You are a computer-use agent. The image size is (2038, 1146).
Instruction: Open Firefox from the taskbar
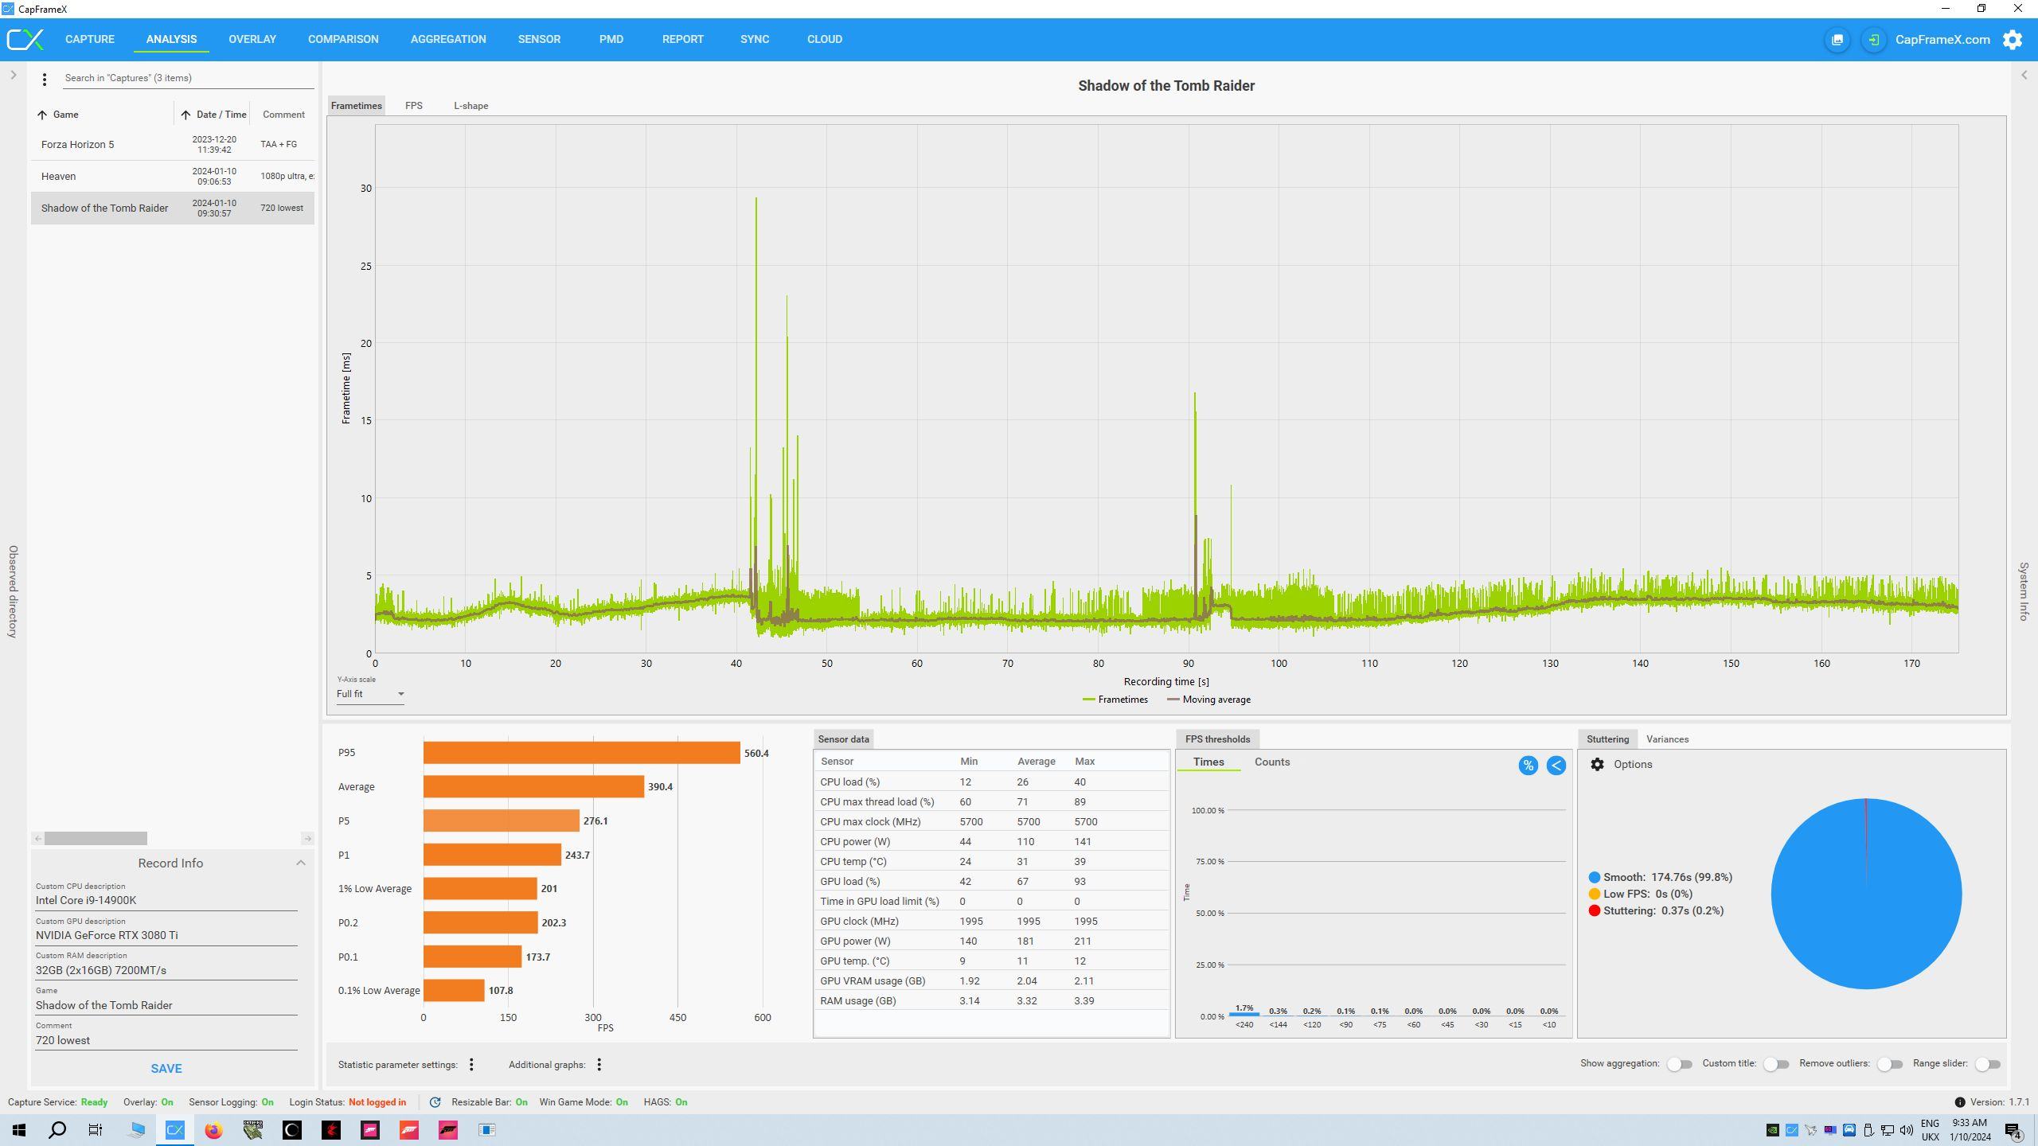[x=213, y=1130]
